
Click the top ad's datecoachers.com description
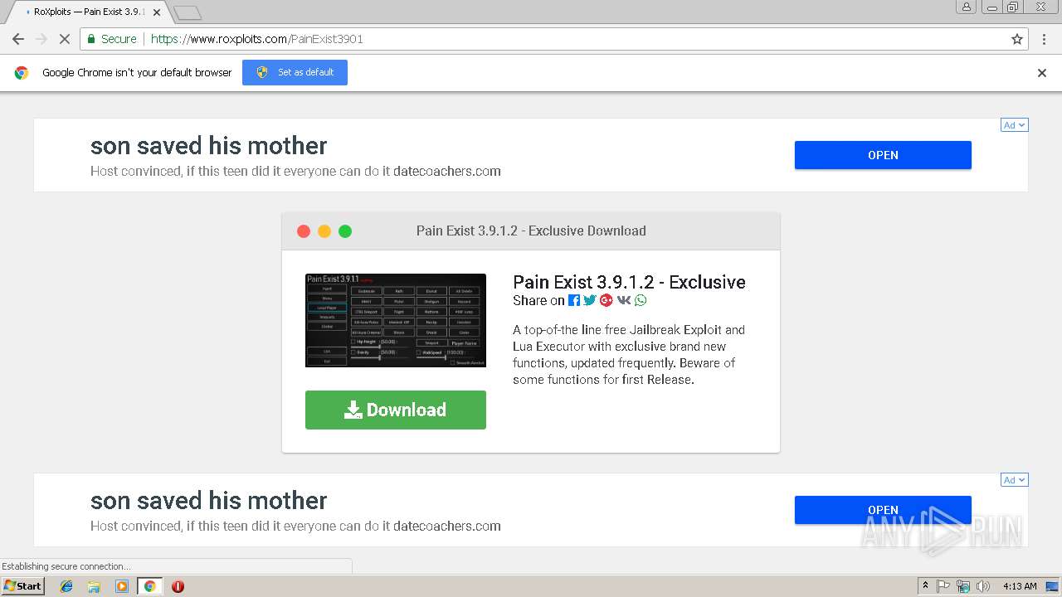[295, 172]
